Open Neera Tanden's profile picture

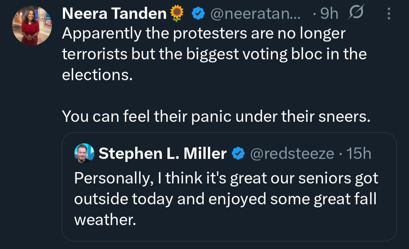point(31,26)
